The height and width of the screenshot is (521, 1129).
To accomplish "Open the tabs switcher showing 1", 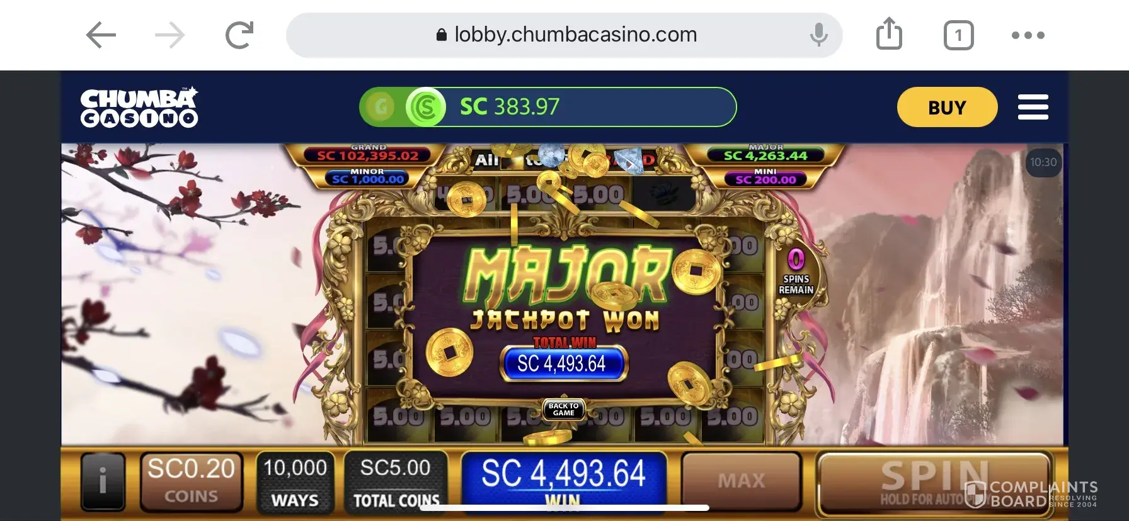I will click(x=958, y=35).
